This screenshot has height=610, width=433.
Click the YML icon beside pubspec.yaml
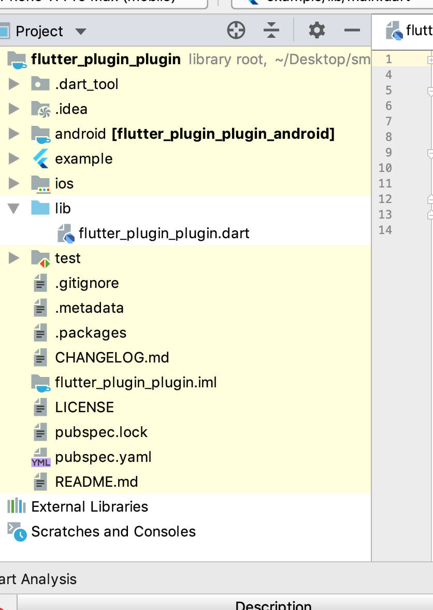click(x=40, y=458)
